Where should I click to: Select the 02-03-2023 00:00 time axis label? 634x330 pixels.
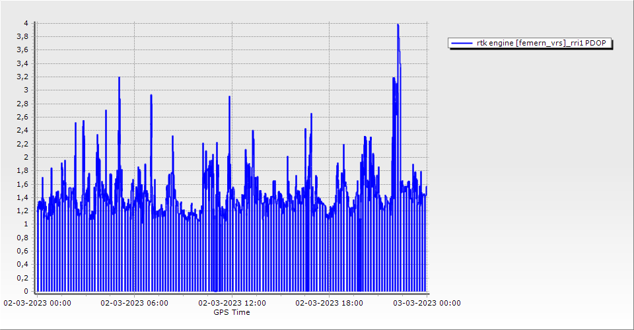(x=37, y=303)
